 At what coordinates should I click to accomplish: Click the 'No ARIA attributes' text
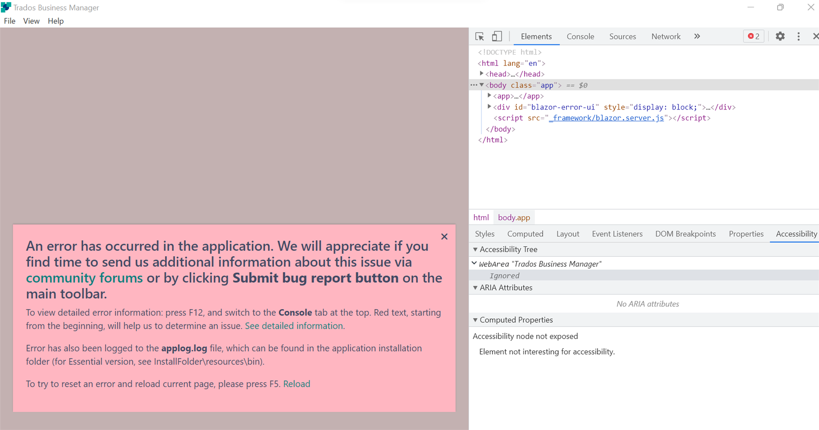coord(648,304)
